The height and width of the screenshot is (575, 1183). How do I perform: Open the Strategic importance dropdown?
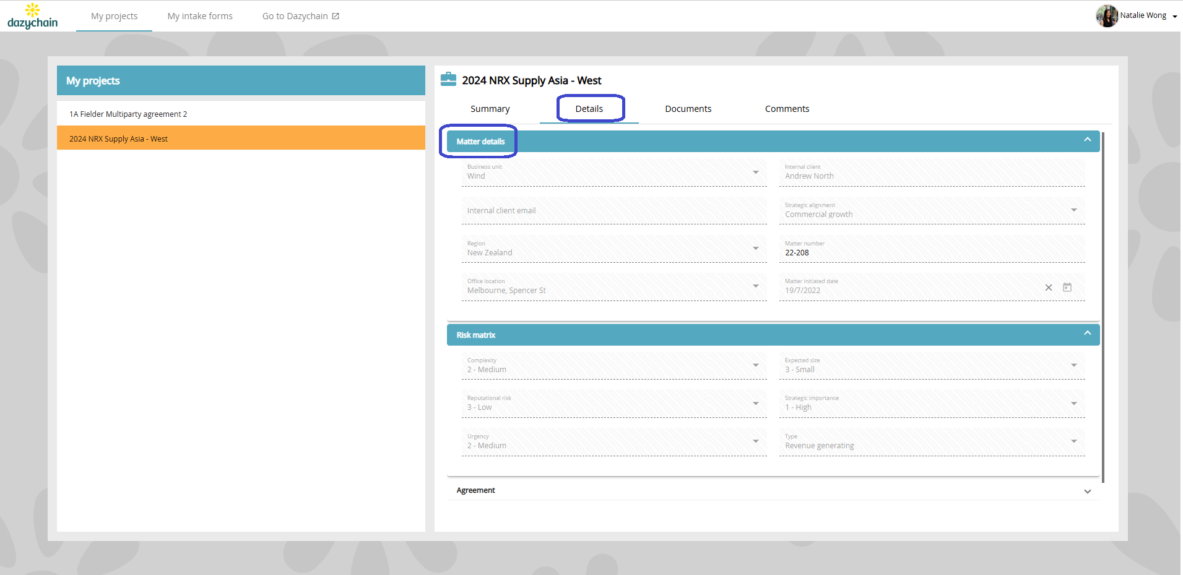click(x=932, y=404)
